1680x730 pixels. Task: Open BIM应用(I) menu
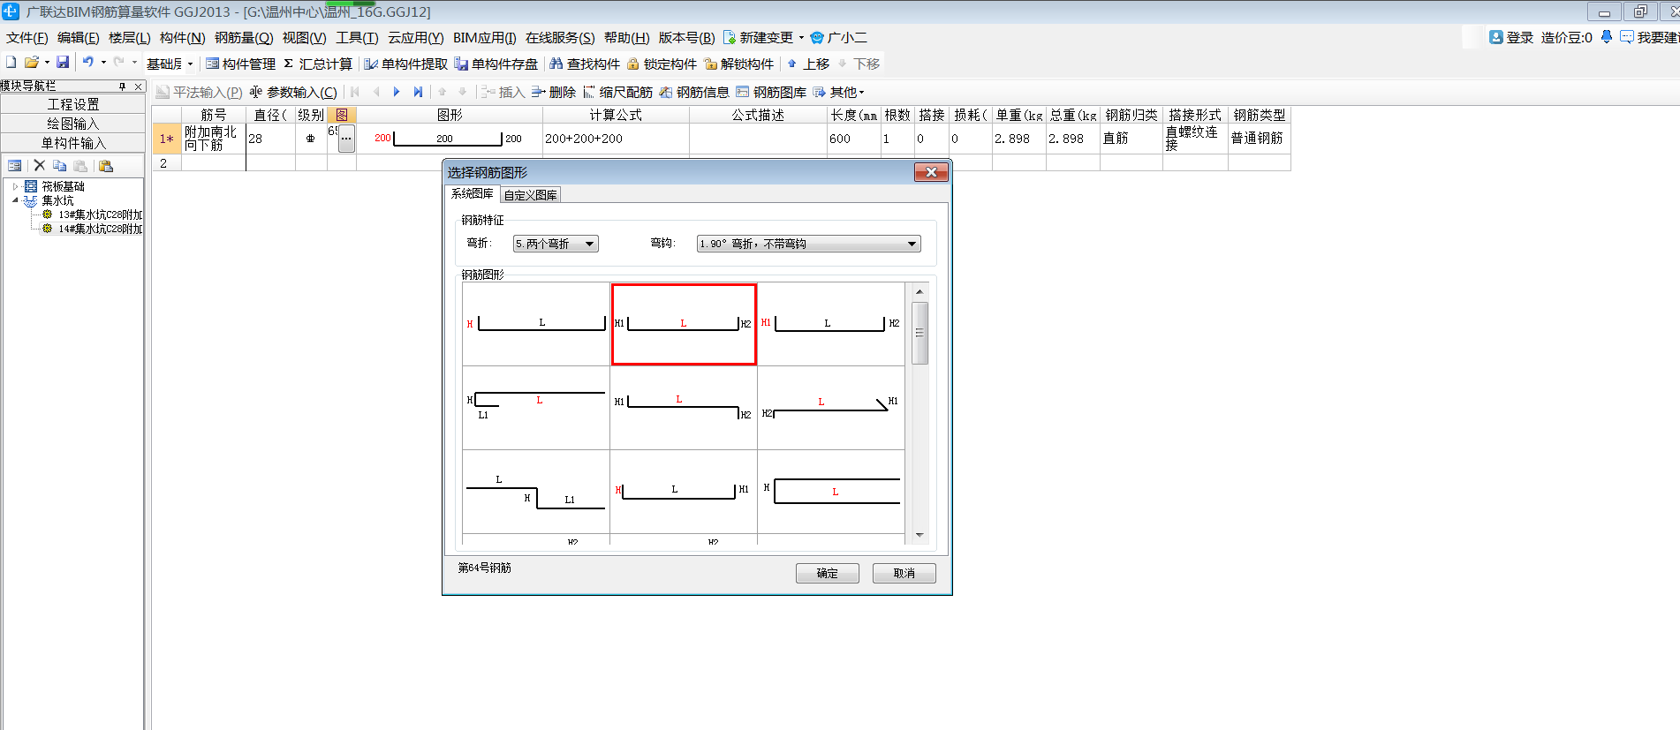tap(485, 37)
